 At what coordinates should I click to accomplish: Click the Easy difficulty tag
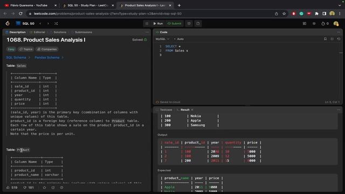point(11,49)
